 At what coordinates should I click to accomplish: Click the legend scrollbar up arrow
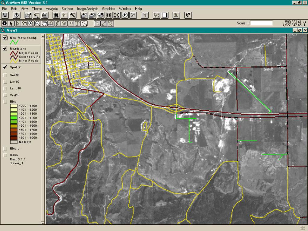point(43,36)
